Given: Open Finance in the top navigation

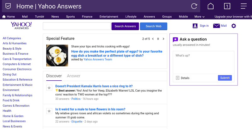Looking at the screenshot, I should click(x=87, y=17).
